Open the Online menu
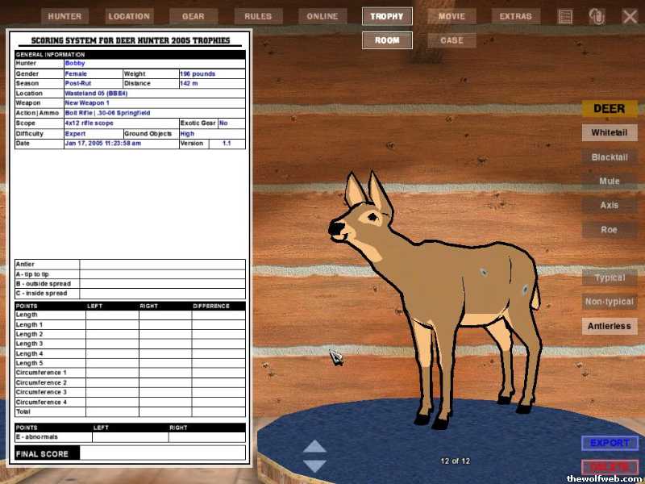645x484 pixels. coord(322,16)
